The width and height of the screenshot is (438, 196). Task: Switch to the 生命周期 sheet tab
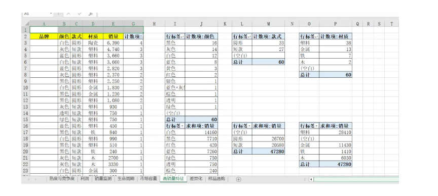[126, 179]
